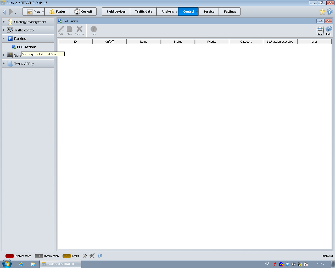Expand the Analysis tab dropdown arrow
Viewport: 335px width, 268px height.
176,12
